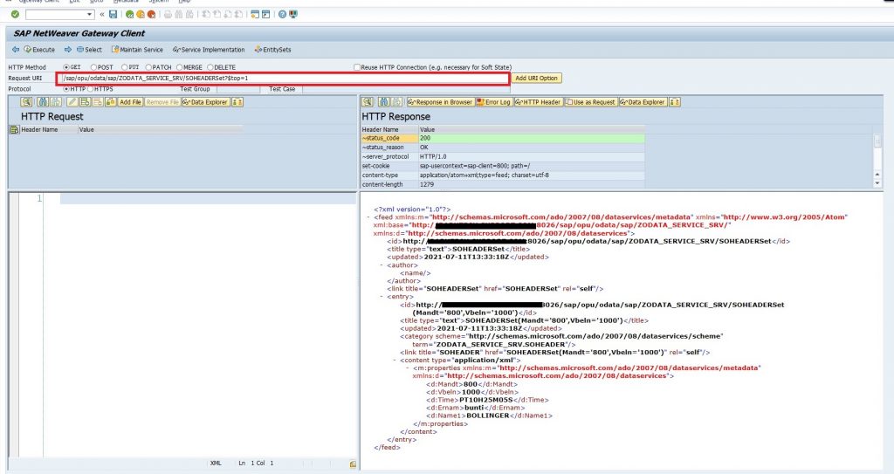Click the Execute button

coord(39,50)
